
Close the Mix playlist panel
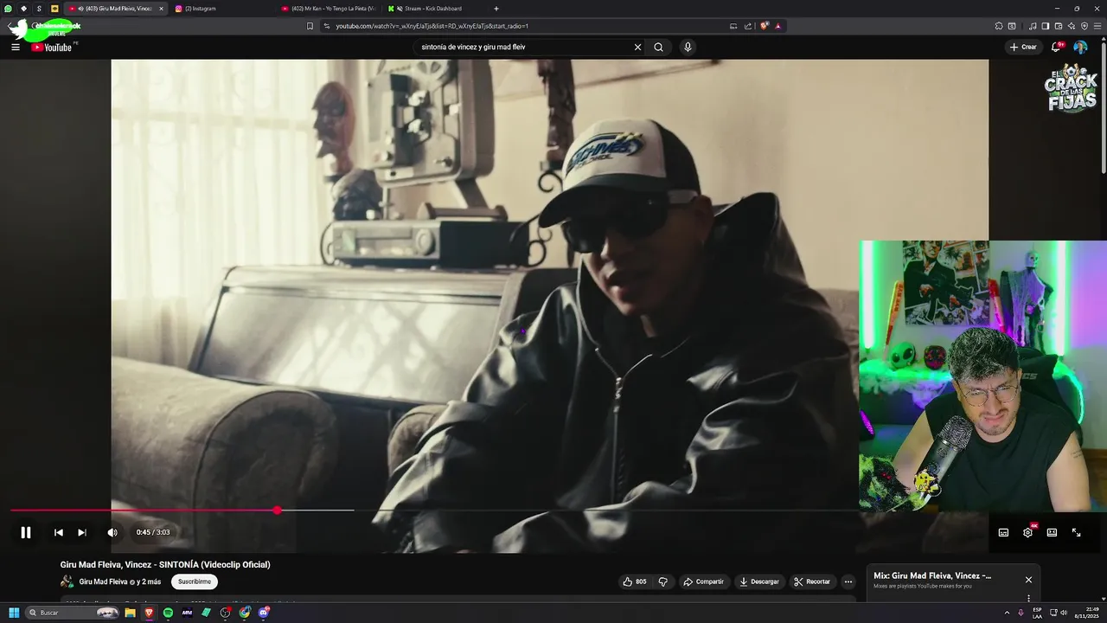[x=1028, y=580]
